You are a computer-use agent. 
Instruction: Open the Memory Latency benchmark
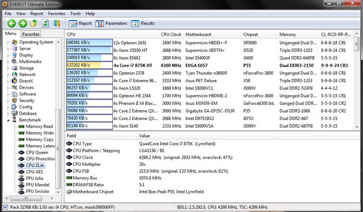(40, 146)
